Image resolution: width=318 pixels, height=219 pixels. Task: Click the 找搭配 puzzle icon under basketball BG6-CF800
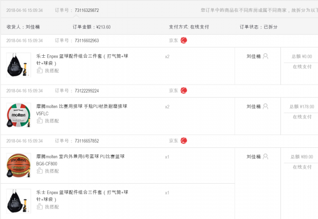(40, 171)
